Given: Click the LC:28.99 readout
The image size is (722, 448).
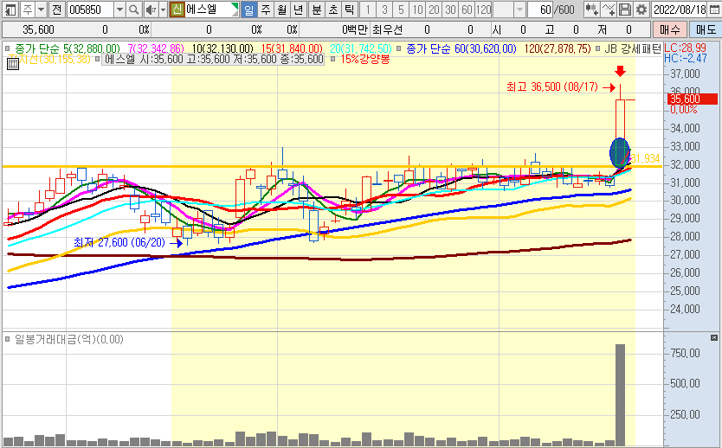Looking at the screenshot, I should 685,48.
